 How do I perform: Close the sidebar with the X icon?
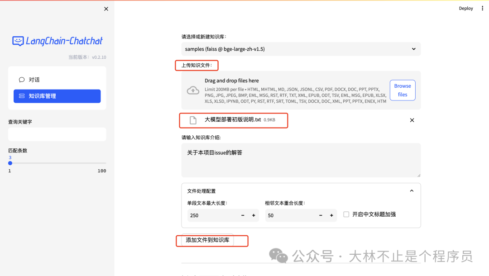click(106, 9)
